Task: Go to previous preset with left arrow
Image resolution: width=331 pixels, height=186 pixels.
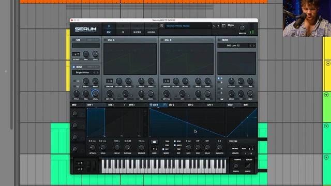Action: click(x=214, y=26)
